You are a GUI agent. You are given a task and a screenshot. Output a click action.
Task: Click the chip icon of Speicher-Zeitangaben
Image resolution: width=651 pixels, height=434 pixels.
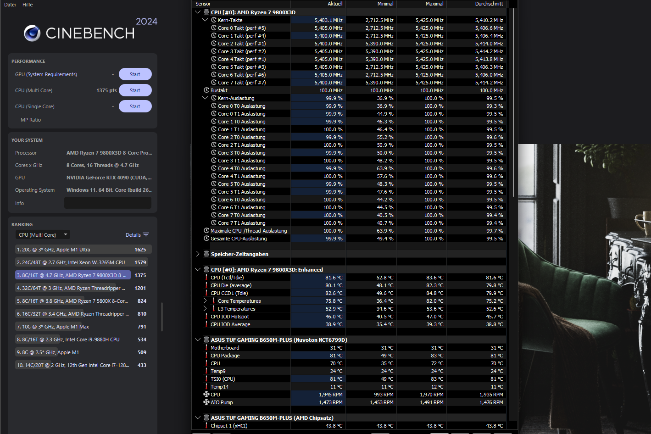point(206,254)
